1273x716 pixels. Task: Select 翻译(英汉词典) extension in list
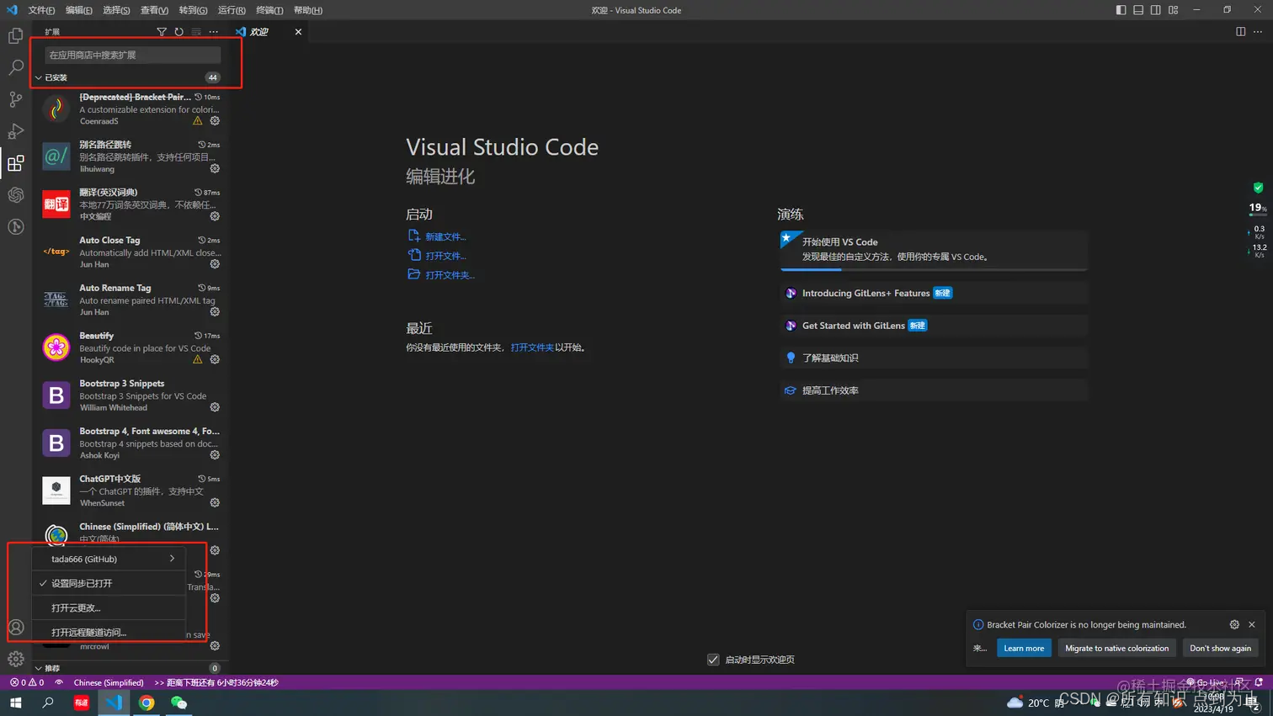(x=130, y=204)
